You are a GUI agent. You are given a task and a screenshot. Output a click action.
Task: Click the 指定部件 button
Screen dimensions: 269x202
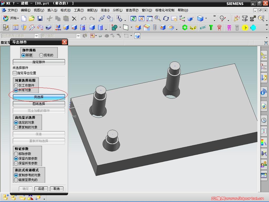(39, 62)
